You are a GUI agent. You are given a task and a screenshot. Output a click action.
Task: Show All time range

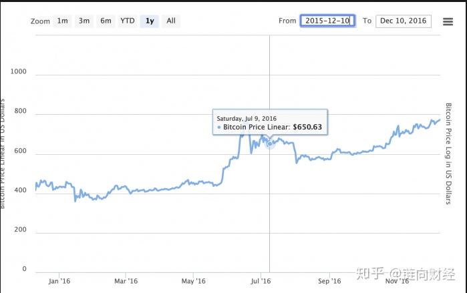point(171,21)
